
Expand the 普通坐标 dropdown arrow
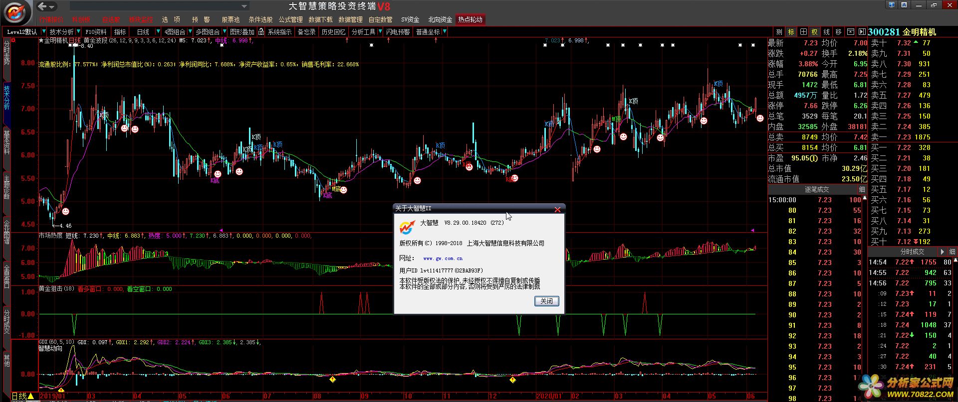(x=445, y=32)
